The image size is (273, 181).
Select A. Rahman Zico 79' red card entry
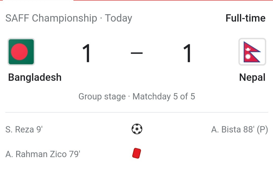[43, 154]
